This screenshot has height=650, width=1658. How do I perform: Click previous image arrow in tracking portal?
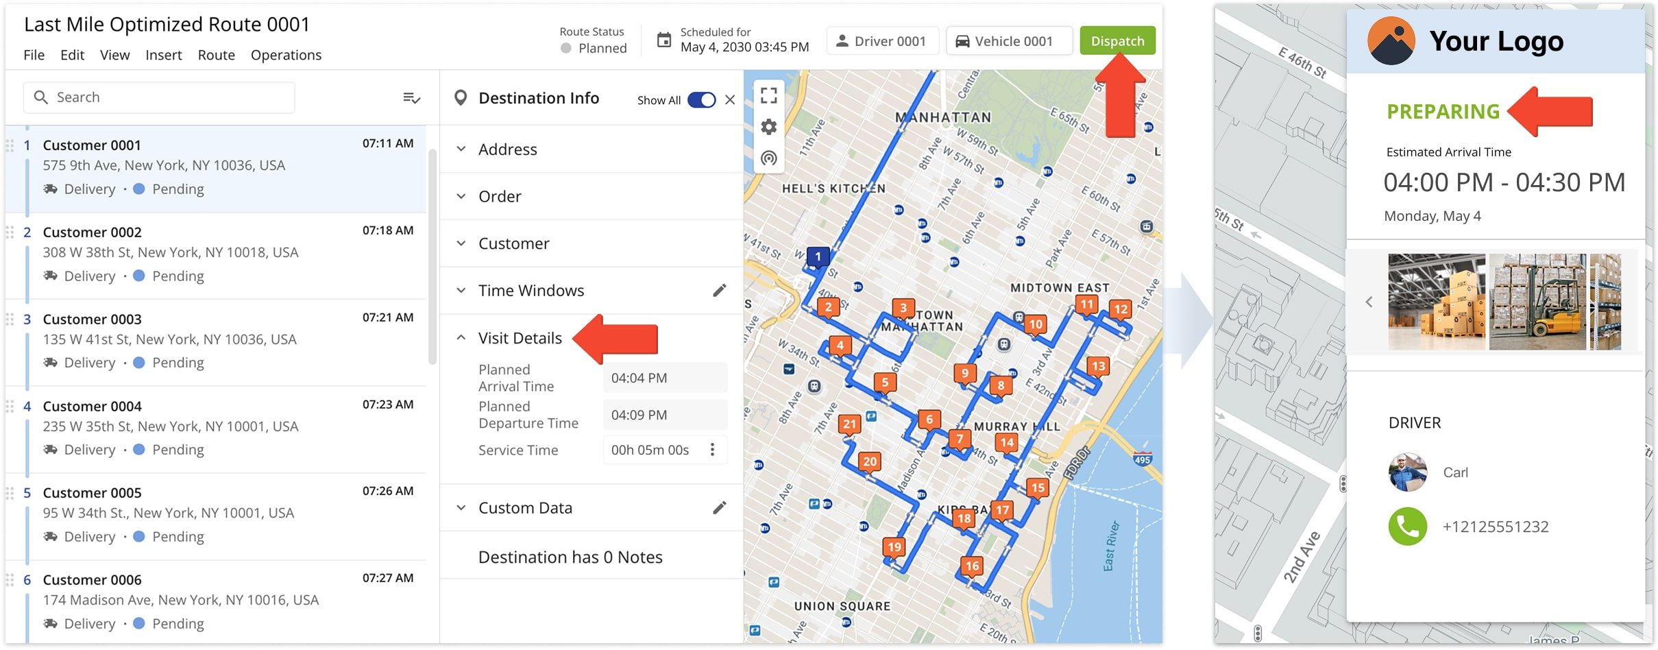click(1369, 302)
